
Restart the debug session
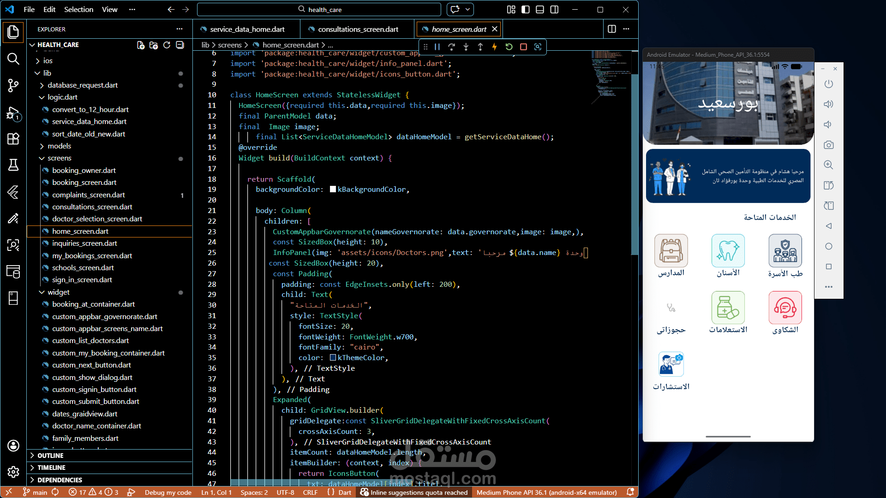[x=509, y=47]
